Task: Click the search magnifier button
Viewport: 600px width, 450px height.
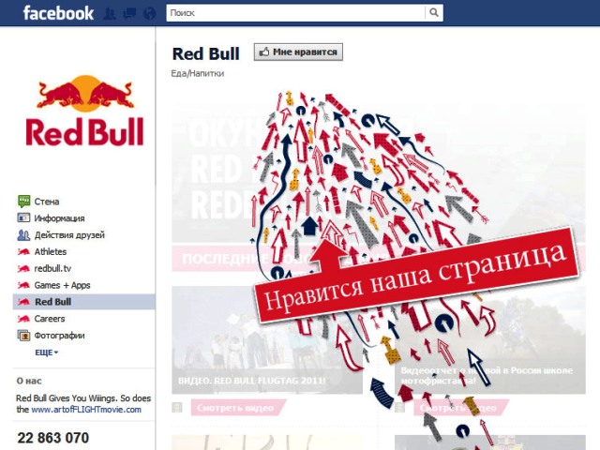Action: pos(433,12)
